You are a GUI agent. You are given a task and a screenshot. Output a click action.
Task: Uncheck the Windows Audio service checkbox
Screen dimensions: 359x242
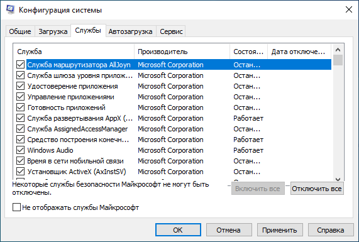point(20,150)
